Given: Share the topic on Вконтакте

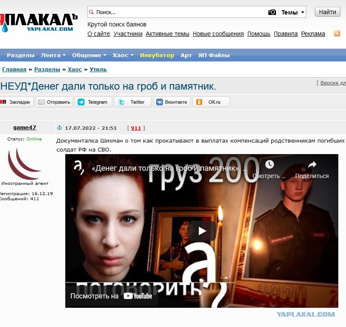Looking at the screenshot, I should pyautogui.click(x=172, y=102).
